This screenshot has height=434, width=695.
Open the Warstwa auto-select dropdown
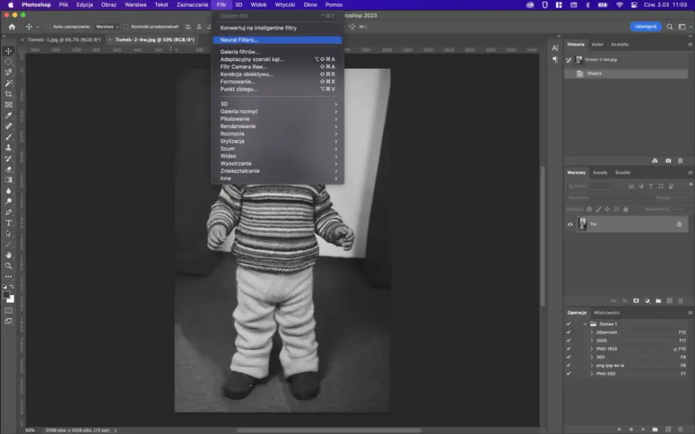pyautogui.click(x=107, y=27)
